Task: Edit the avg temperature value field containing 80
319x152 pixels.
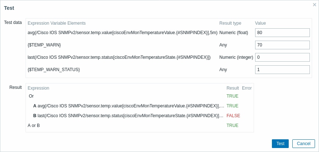Action: coord(282,33)
